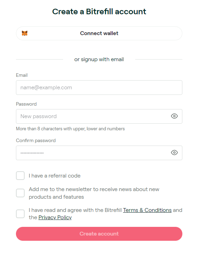
Task: Click the Connect wallet button label
Action: (x=99, y=33)
